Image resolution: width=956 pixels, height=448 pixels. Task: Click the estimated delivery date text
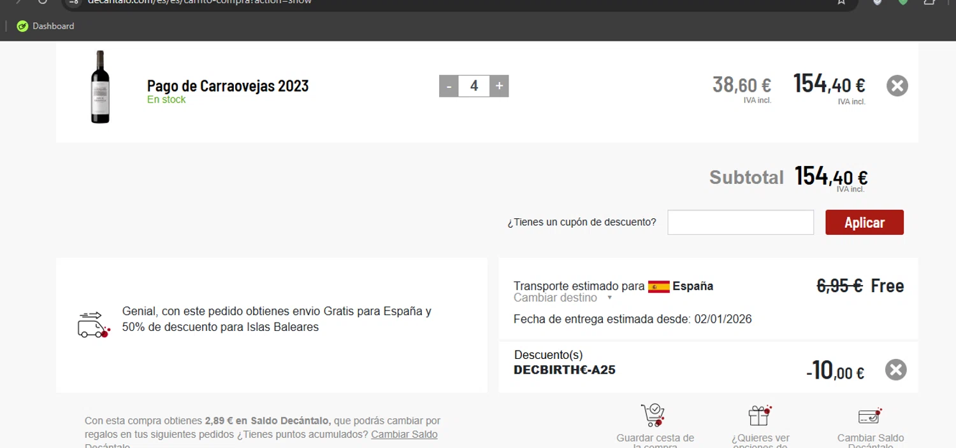click(x=633, y=319)
